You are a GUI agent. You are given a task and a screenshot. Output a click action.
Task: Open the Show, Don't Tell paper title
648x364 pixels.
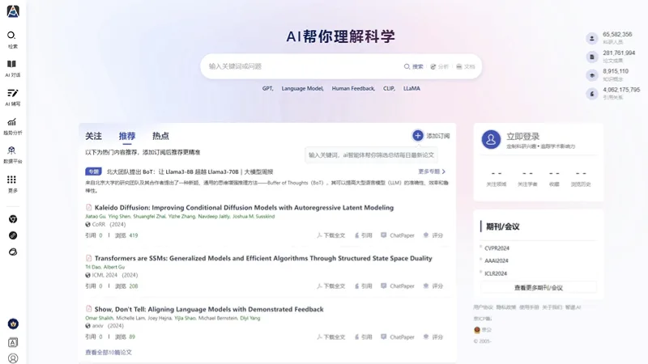tap(209, 309)
